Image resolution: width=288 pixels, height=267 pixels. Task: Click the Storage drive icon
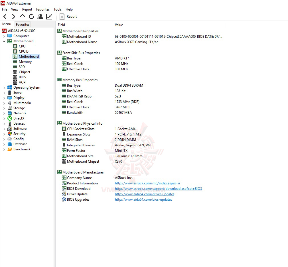coord(9,108)
